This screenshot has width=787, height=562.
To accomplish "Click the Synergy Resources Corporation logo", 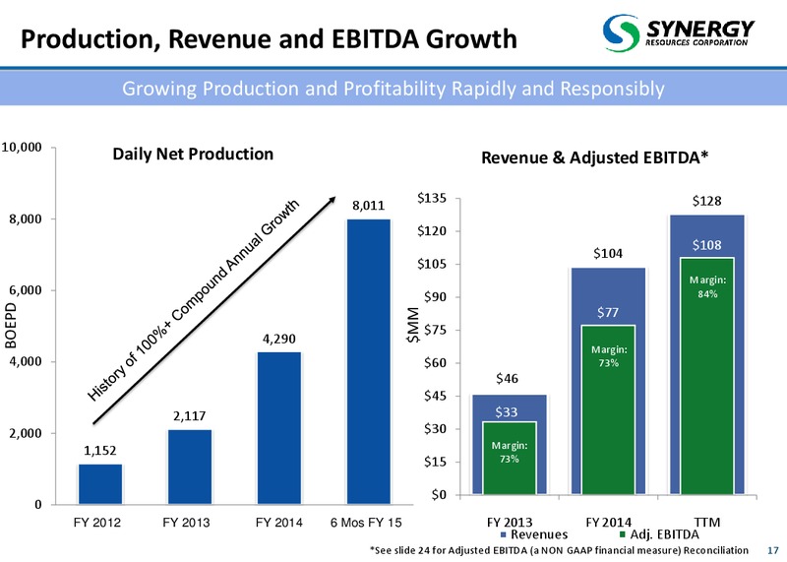I will point(679,32).
